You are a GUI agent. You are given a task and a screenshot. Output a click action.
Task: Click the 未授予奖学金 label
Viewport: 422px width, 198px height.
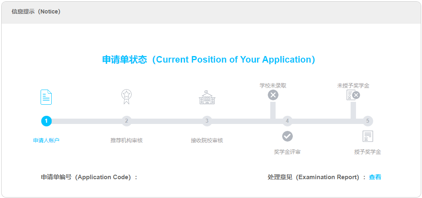pyautogui.click(x=353, y=85)
